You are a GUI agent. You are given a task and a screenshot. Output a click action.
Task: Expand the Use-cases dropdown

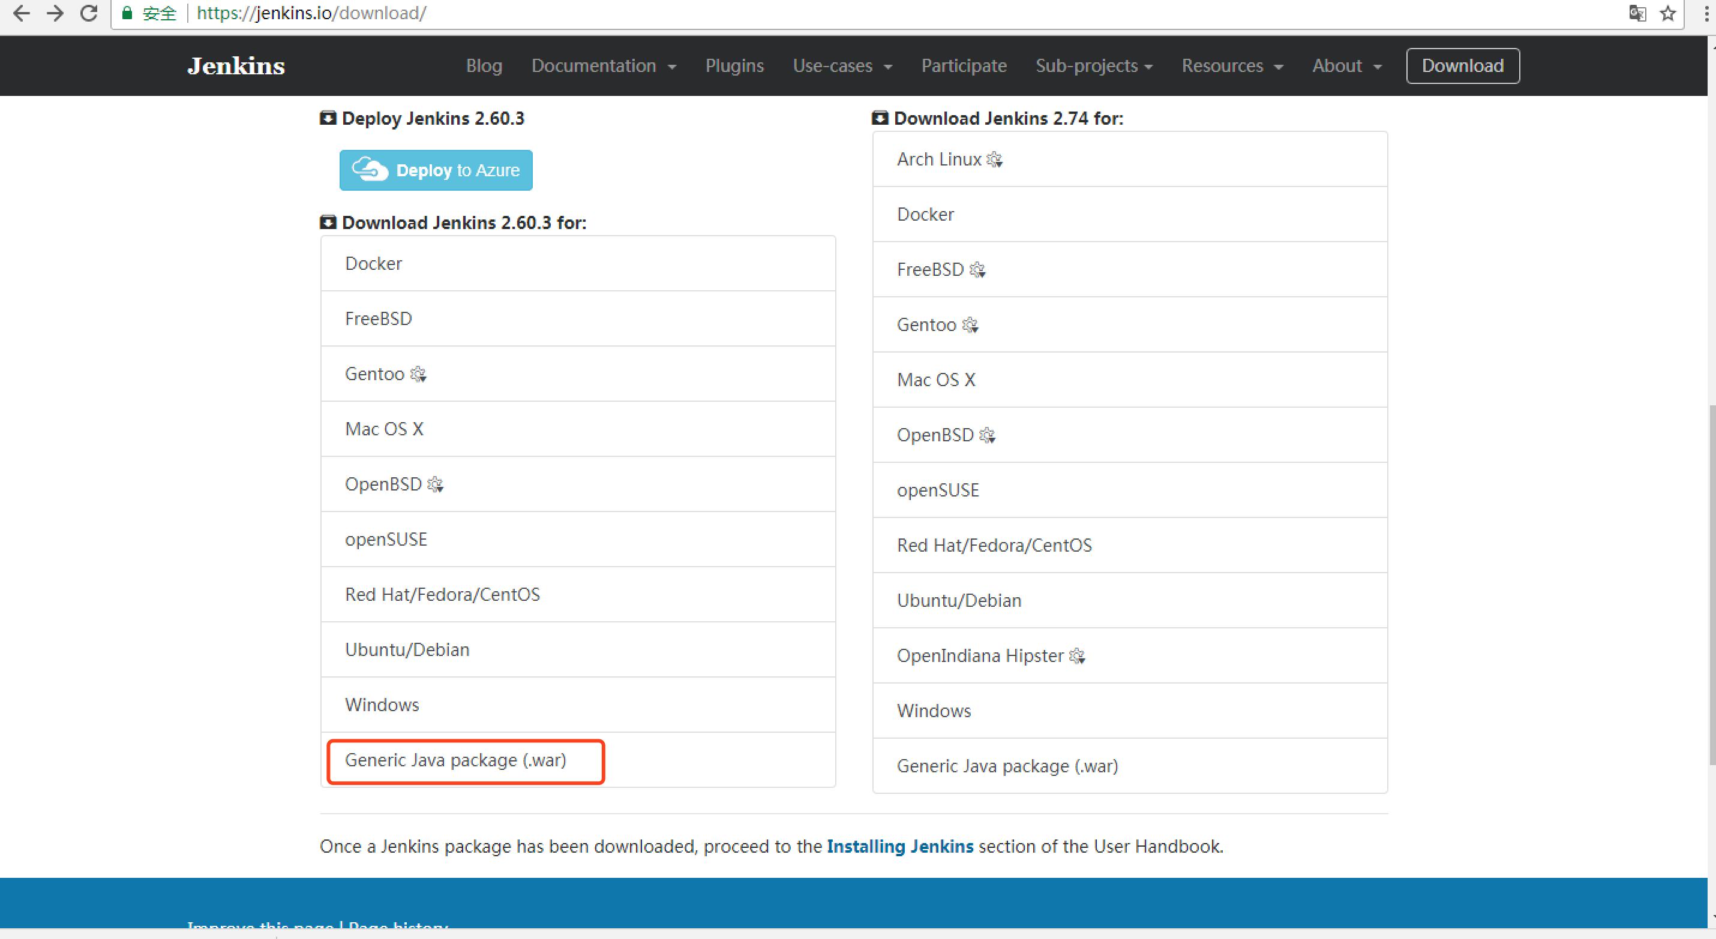842,66
